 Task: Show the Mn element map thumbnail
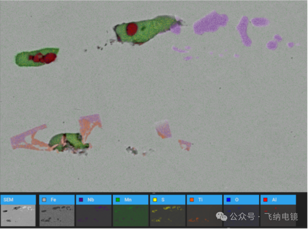pos(130,215)
